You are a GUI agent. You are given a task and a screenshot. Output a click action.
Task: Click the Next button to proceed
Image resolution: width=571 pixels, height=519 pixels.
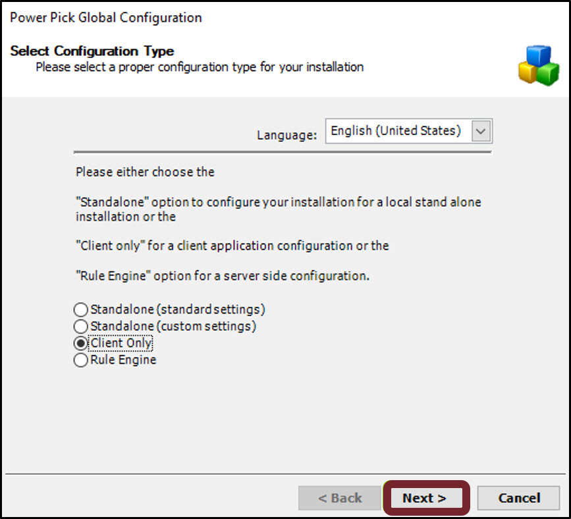425,498
